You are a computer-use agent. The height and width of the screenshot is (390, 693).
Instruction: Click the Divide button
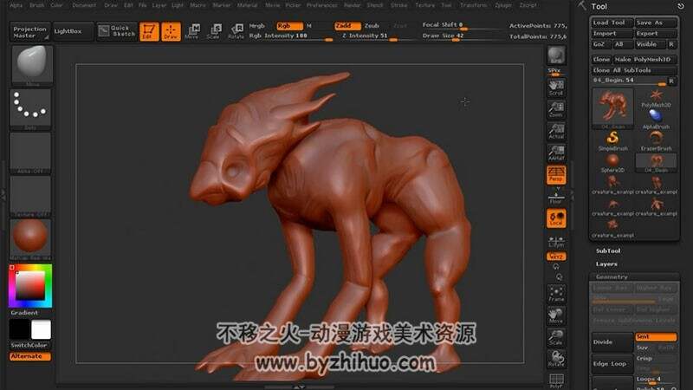pos(612,341)
